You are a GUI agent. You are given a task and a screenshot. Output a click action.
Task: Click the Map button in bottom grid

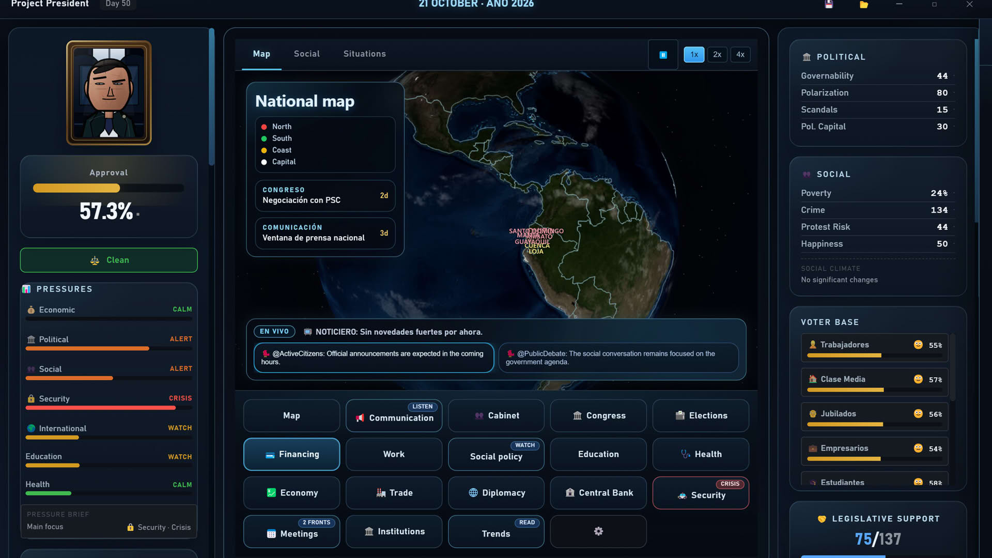pyautogui.click(x=291, y=415)
